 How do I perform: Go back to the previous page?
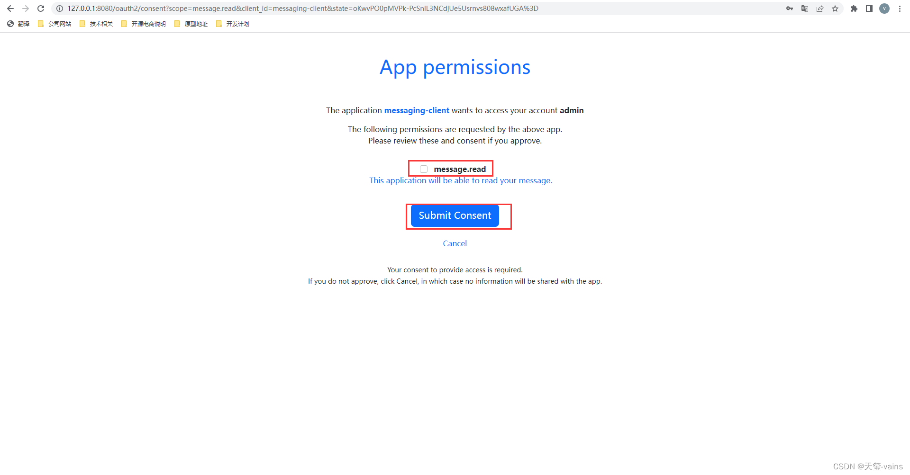click(10, 9)
